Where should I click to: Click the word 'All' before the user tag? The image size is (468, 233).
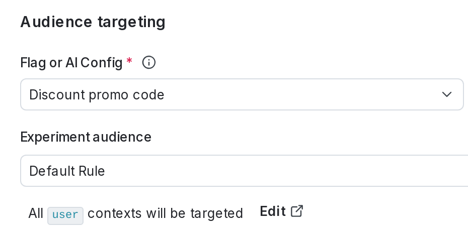pyautogui.click(x=36, y=213)
